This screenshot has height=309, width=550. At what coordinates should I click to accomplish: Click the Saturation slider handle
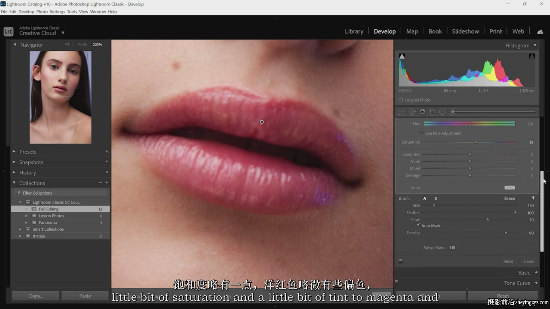476,142
